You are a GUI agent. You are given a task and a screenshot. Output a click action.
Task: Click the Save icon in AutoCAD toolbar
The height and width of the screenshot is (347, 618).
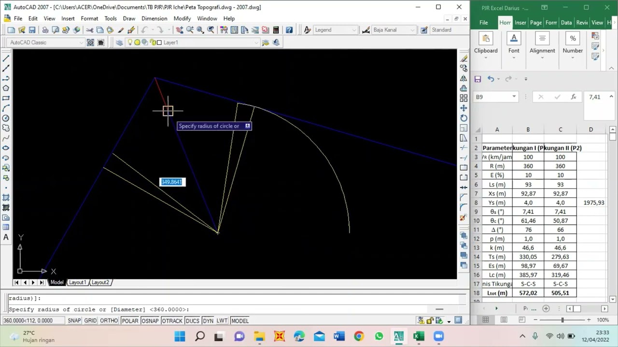point(32,30)
